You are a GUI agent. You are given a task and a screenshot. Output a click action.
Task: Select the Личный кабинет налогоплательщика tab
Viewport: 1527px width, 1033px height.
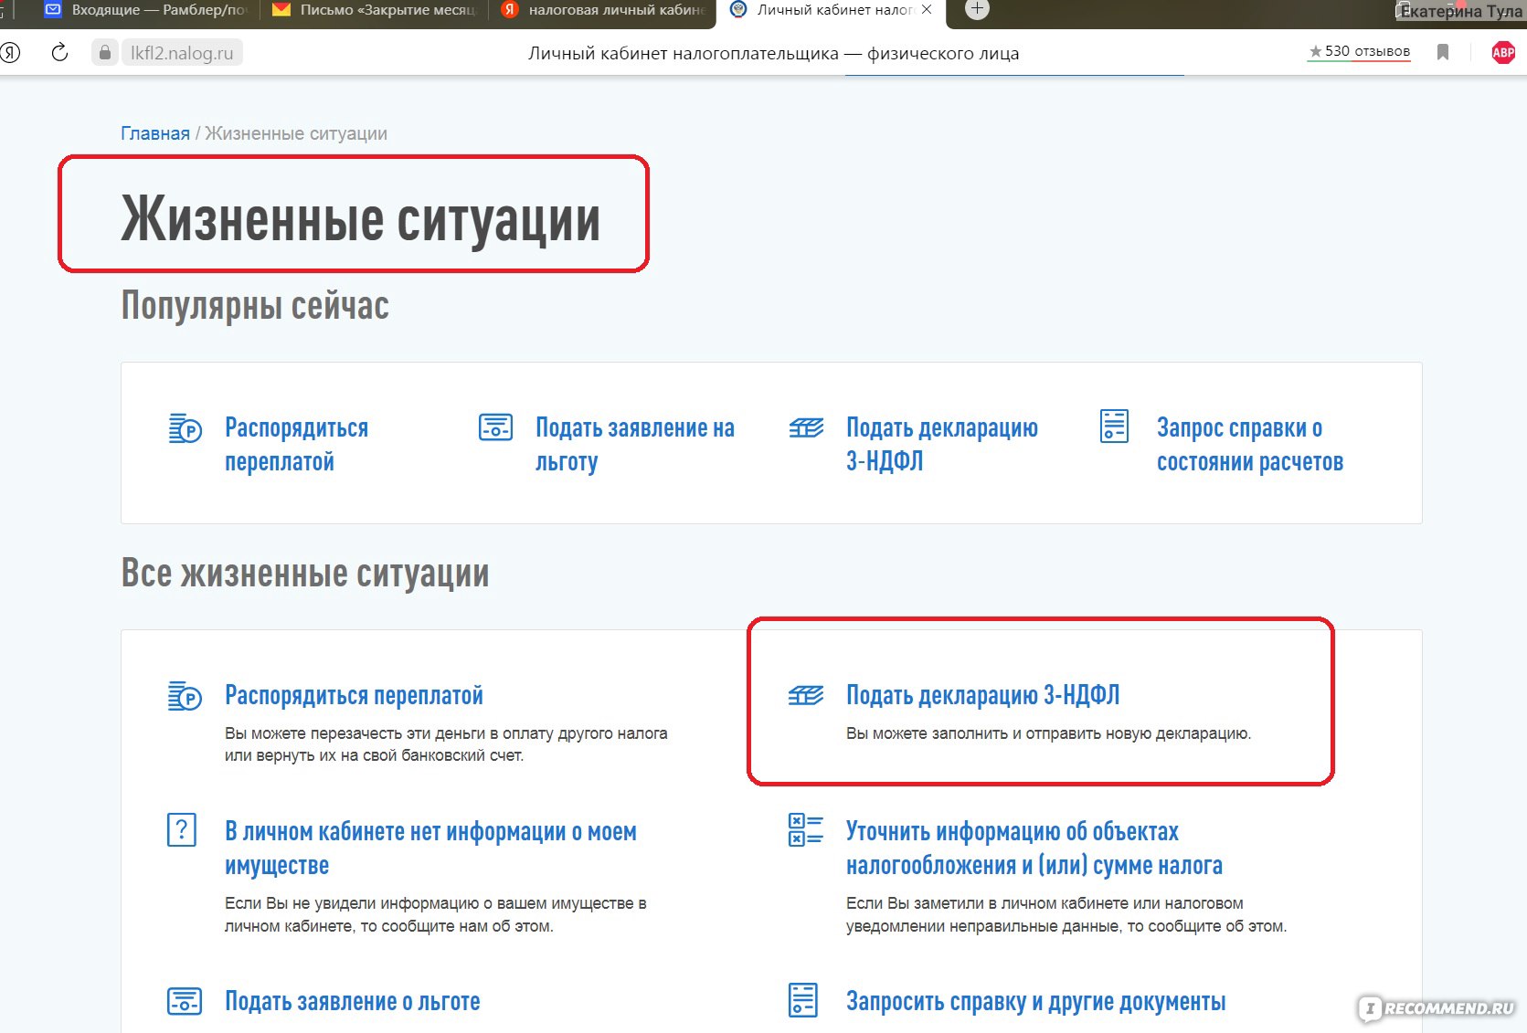[x=832, y=10]
